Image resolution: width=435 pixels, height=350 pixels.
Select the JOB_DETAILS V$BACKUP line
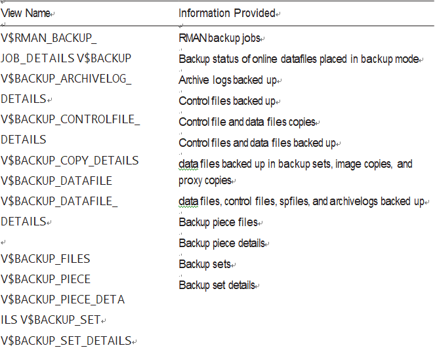point(66,58)
